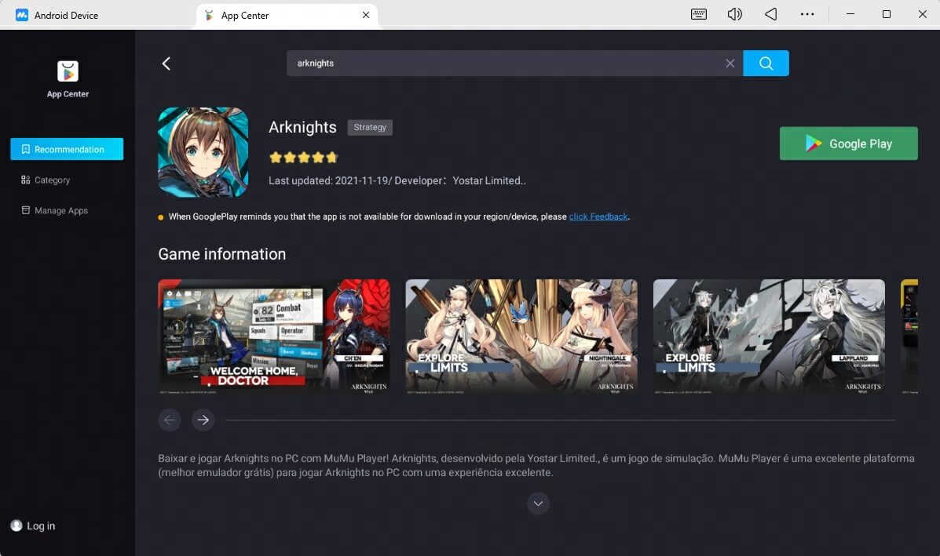Open the Lappland Explore Limits screenshot
The image size is (940, 556).
[769, 336]
